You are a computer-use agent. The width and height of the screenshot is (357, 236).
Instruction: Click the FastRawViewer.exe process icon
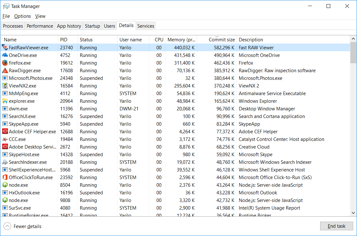click(x=5, y=48)
